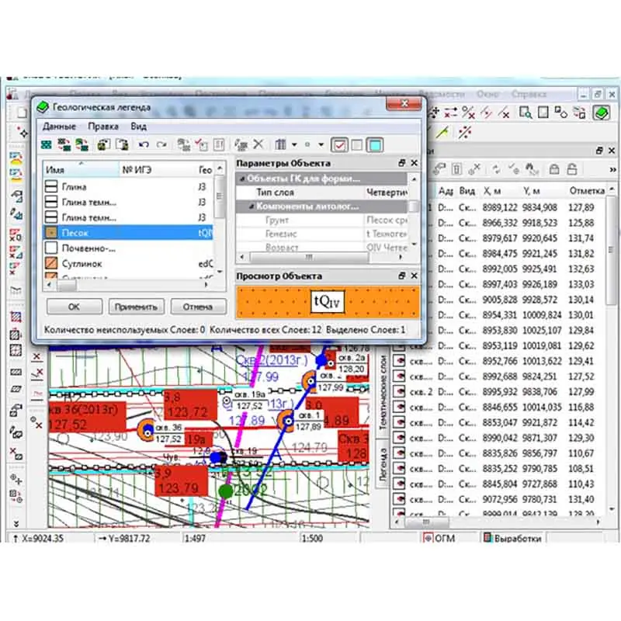This screenshot has height=621, width=621.
Task: Toggle the empty gray square button
Action: [x=356, y=145]
